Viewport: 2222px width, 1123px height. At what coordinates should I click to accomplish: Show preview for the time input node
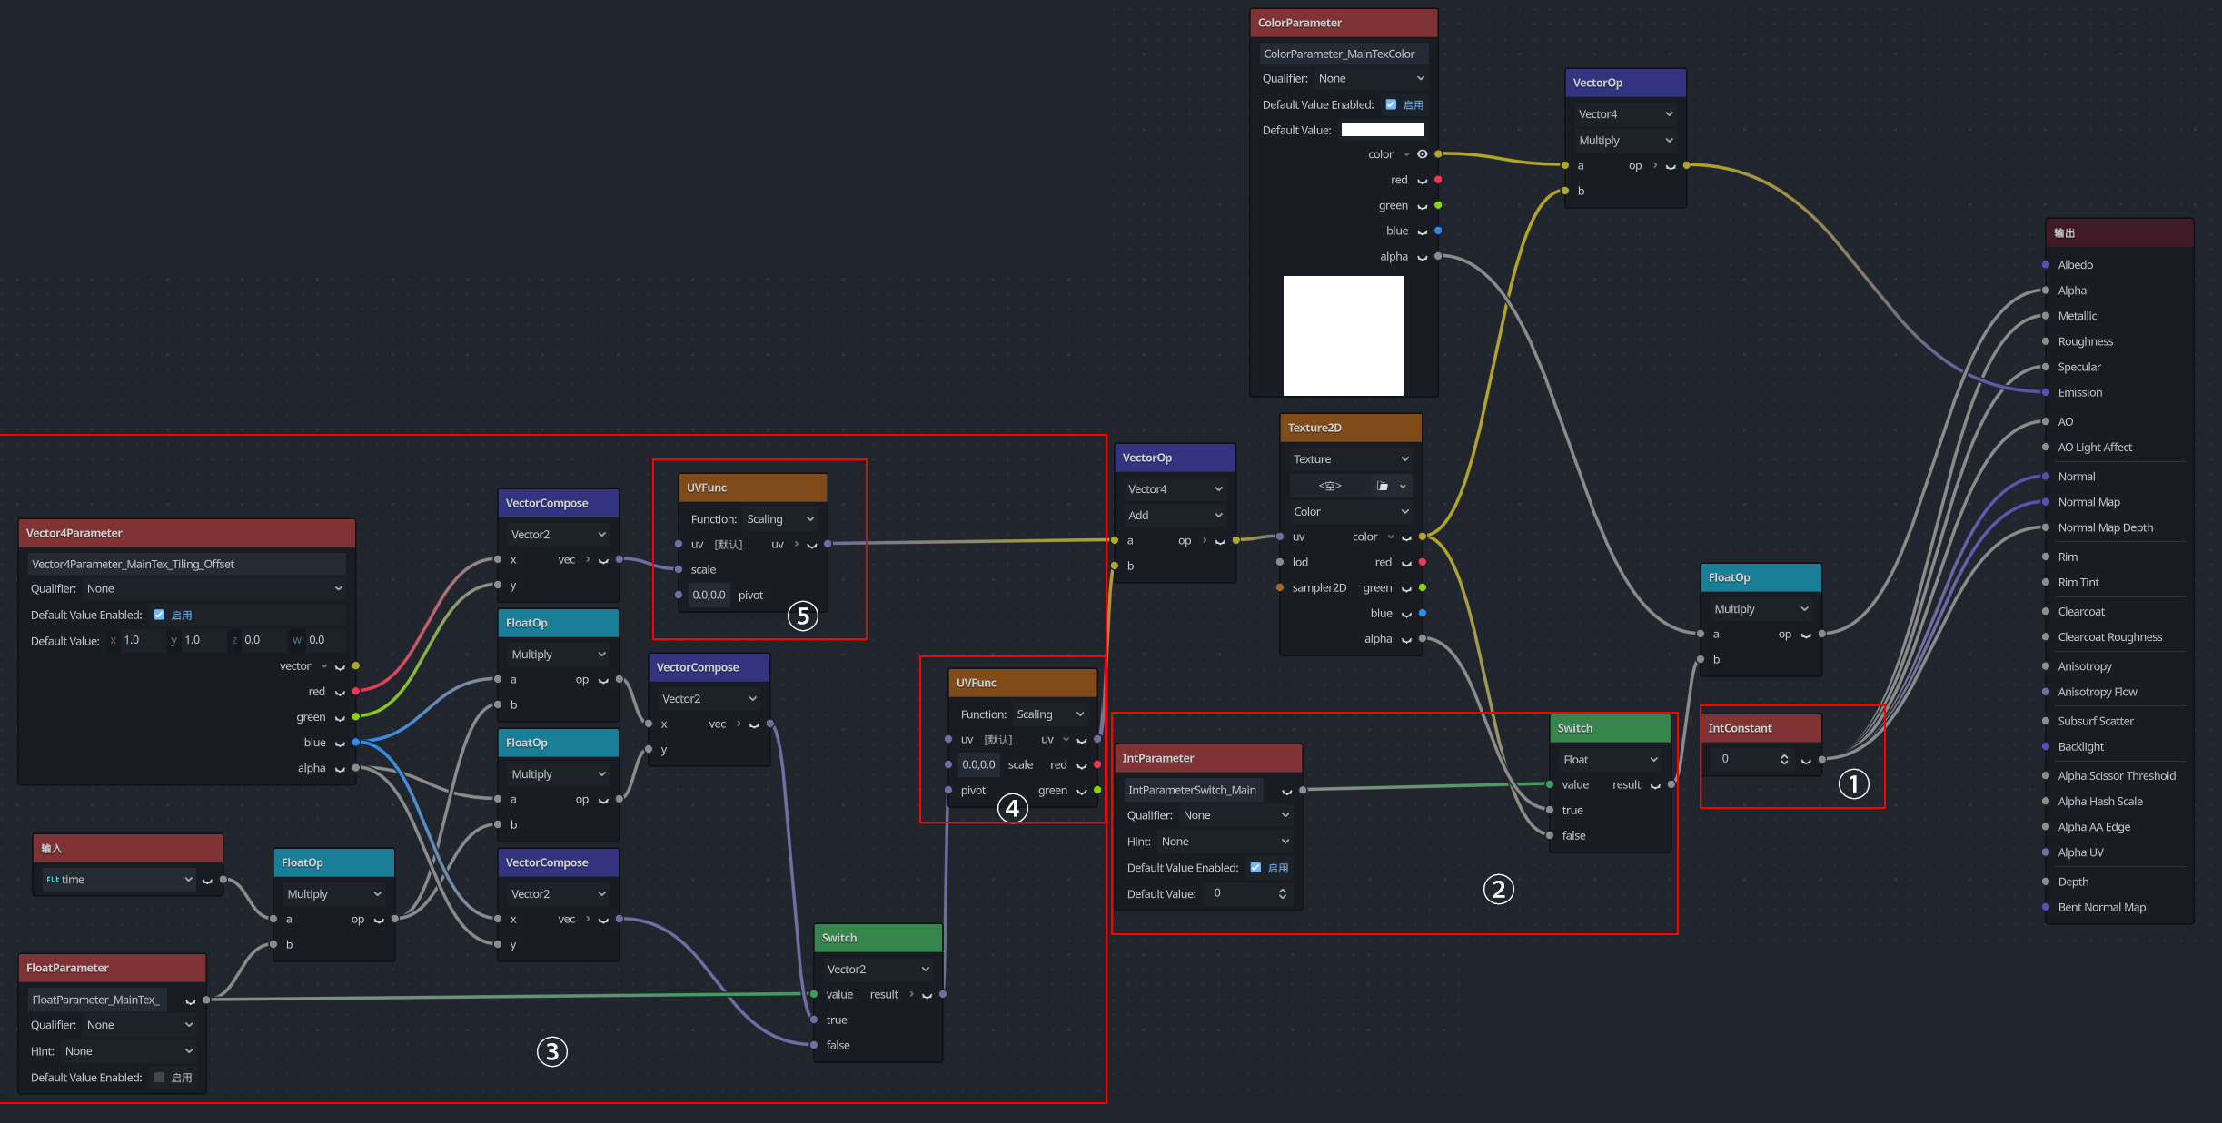point(207,880)
